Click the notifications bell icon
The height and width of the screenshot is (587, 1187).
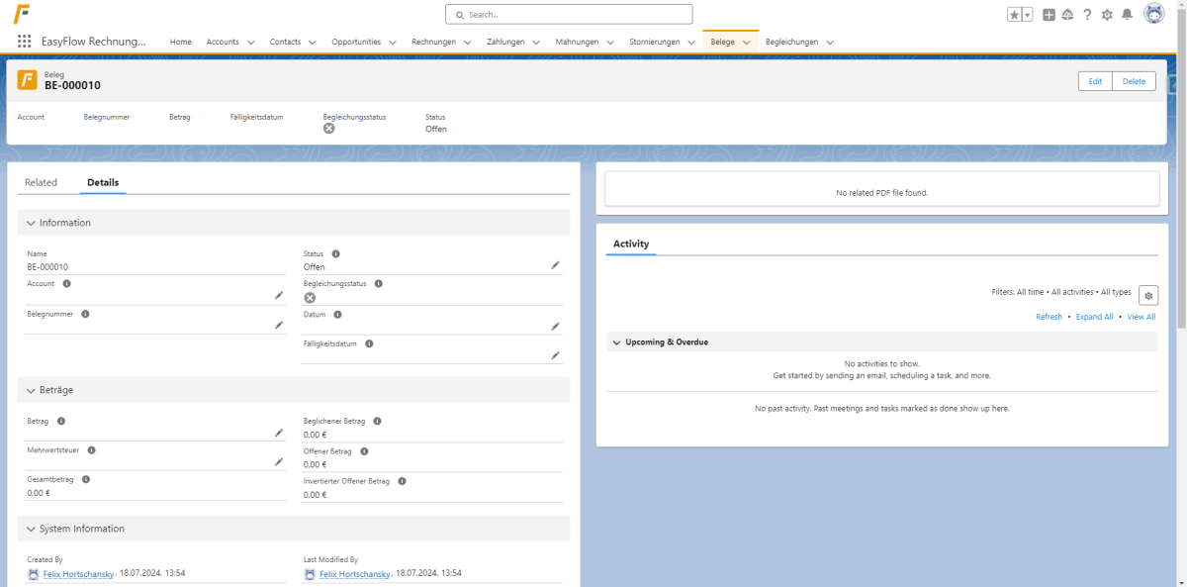tap(1126, 14)
